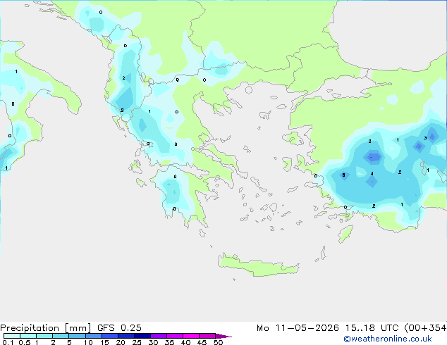This screenshot has width=447, height=345.
Task: Select the 2–5 mm legend swatch
Action: (x=61, y=336)
